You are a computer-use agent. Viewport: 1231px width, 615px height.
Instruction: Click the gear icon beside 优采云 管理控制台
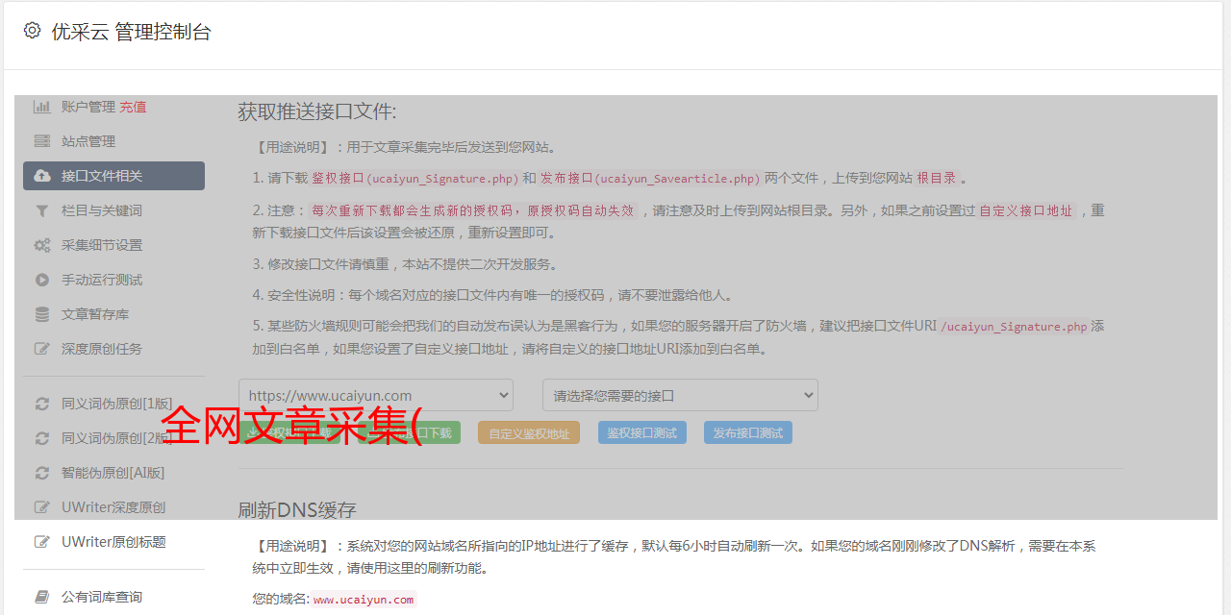click(32, 31)
